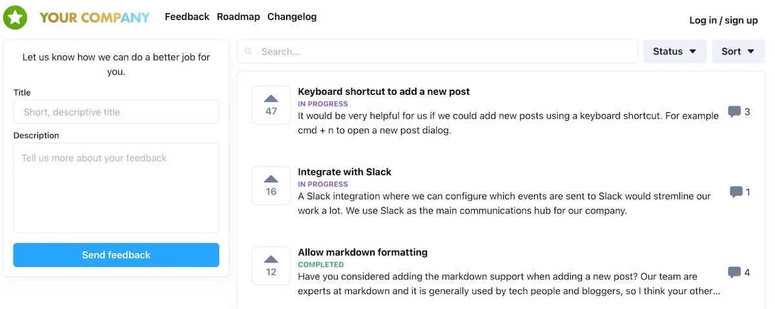Upvote the Allow markdown formatting post
Image resolution: width=775 pixels, height=309 pixels.
[271, 265]
